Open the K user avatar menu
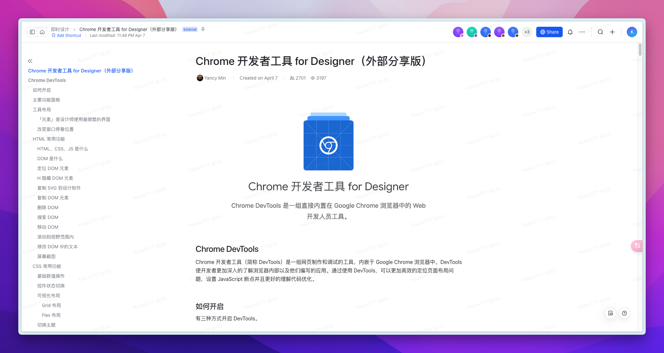This screenshot has height=353, width=664. pyautogui.click(x=632, y=32)
